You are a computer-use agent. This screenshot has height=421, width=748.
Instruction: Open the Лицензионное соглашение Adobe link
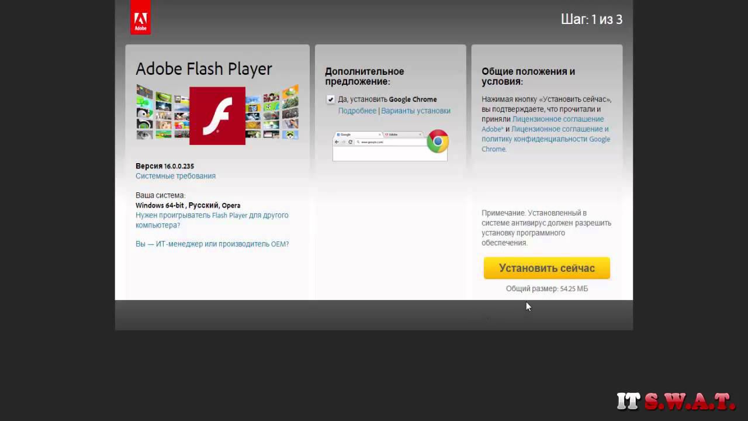point(543,124)
